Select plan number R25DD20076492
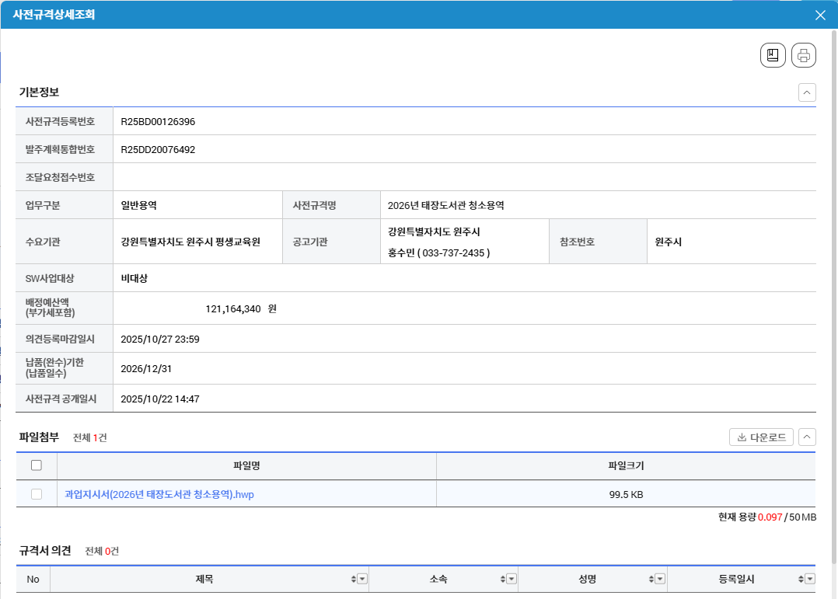Image resolution: width=838 pixels, height=599 pixels. [x=158, y=150]
